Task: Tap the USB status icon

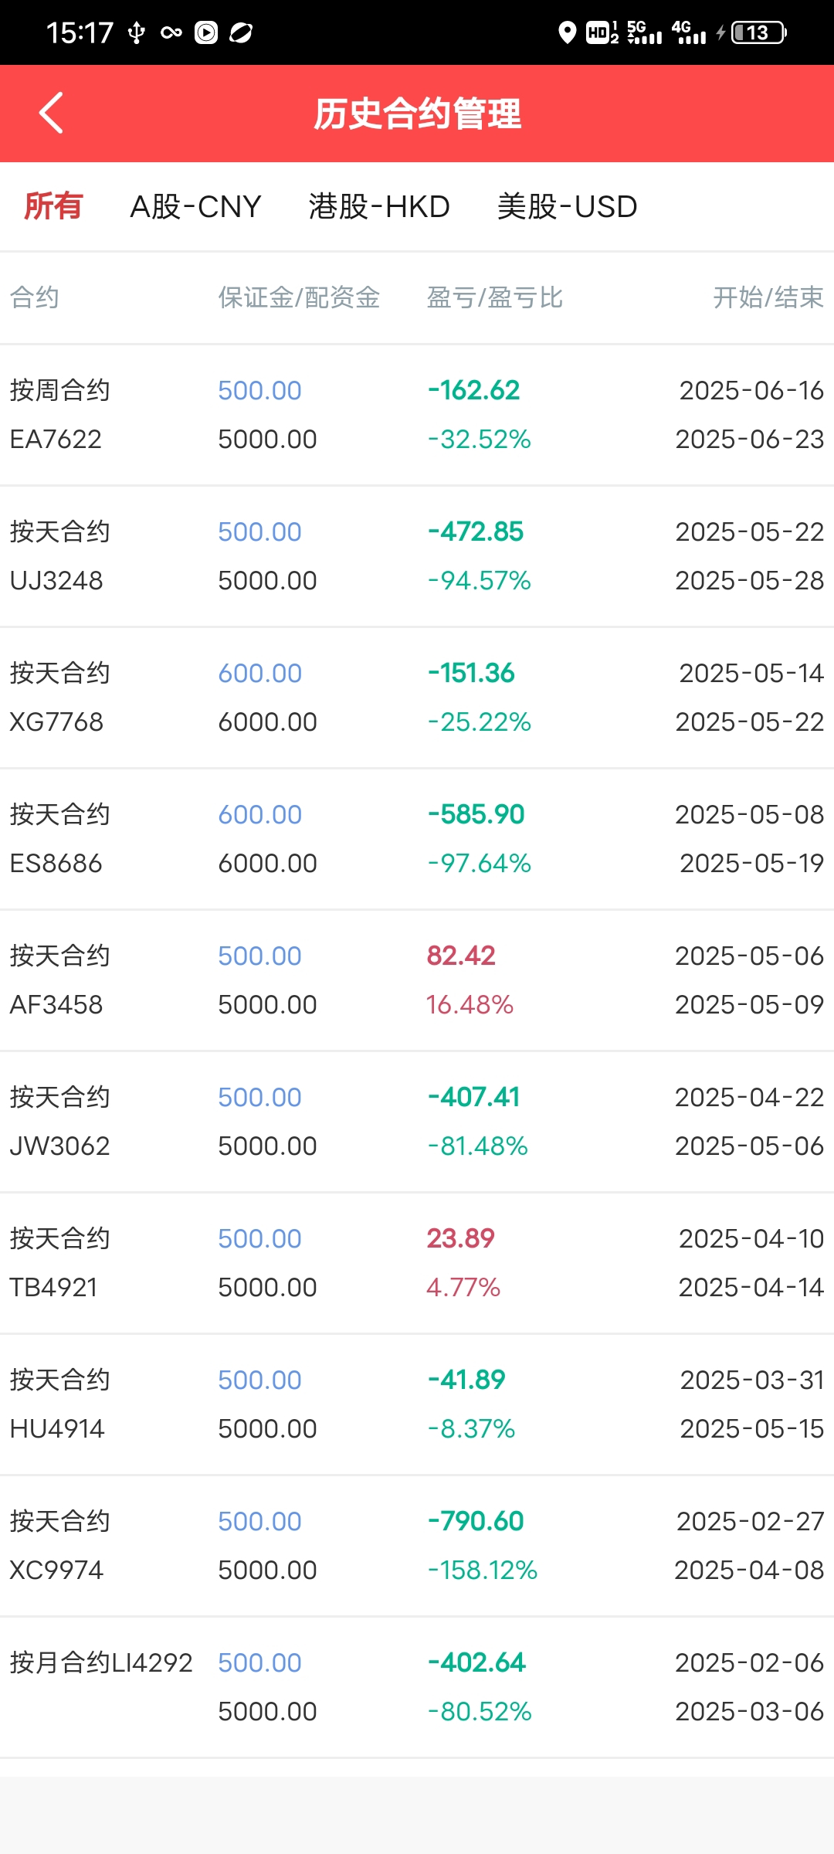Action: (137, 32)
